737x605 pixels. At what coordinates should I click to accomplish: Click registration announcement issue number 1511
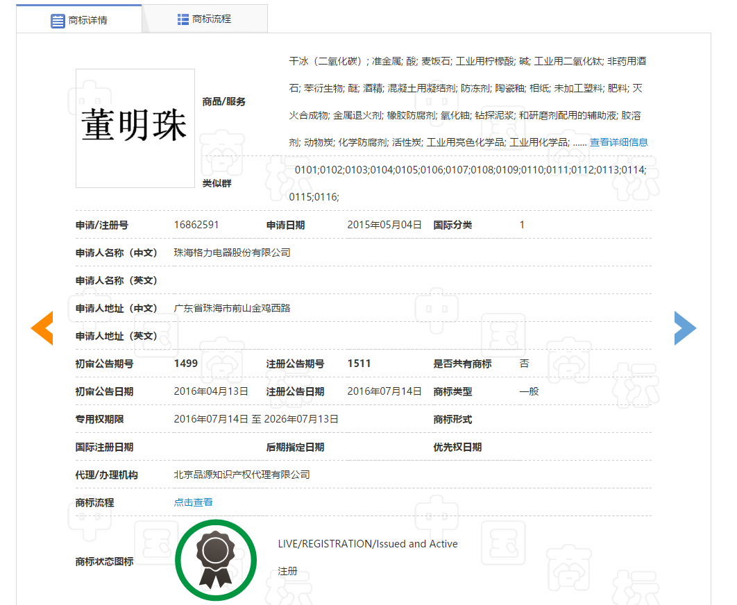(x=359, y=364)
